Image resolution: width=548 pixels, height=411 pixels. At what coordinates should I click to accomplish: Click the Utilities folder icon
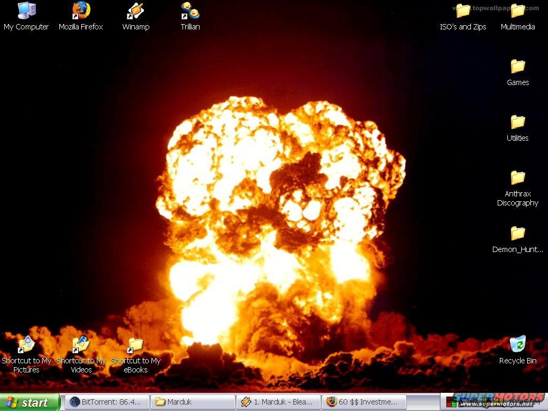pyautogui.click(x=517, y=122)
